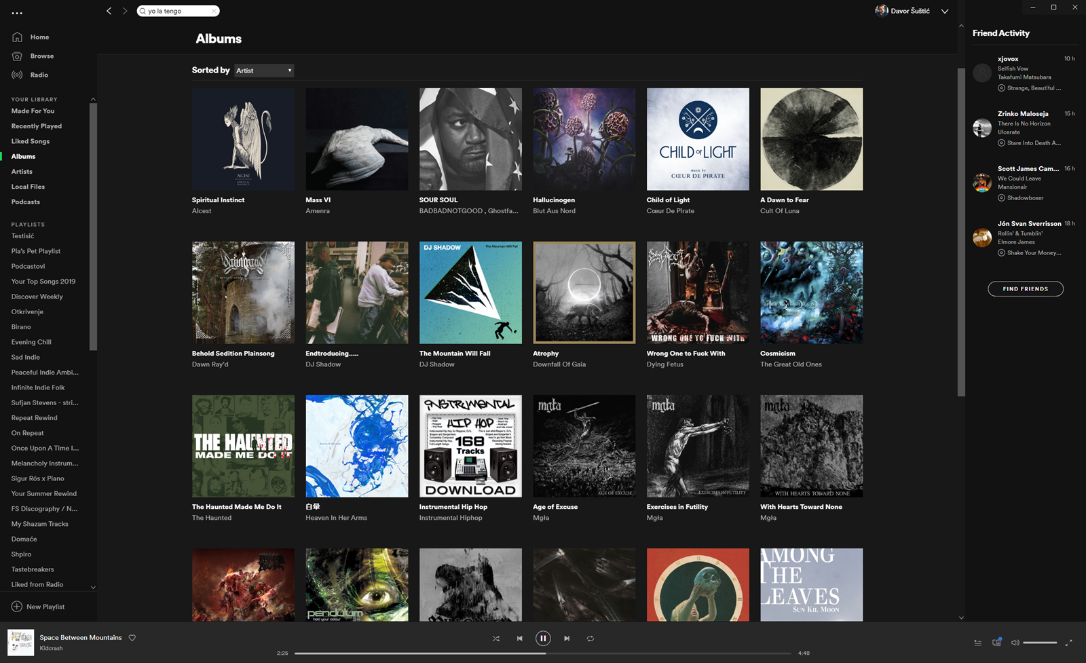Image resolution: width=1086 pixels, height=663 pixels.
Task: Click the now playing album art thumbnail
Action: pos(20,643)
